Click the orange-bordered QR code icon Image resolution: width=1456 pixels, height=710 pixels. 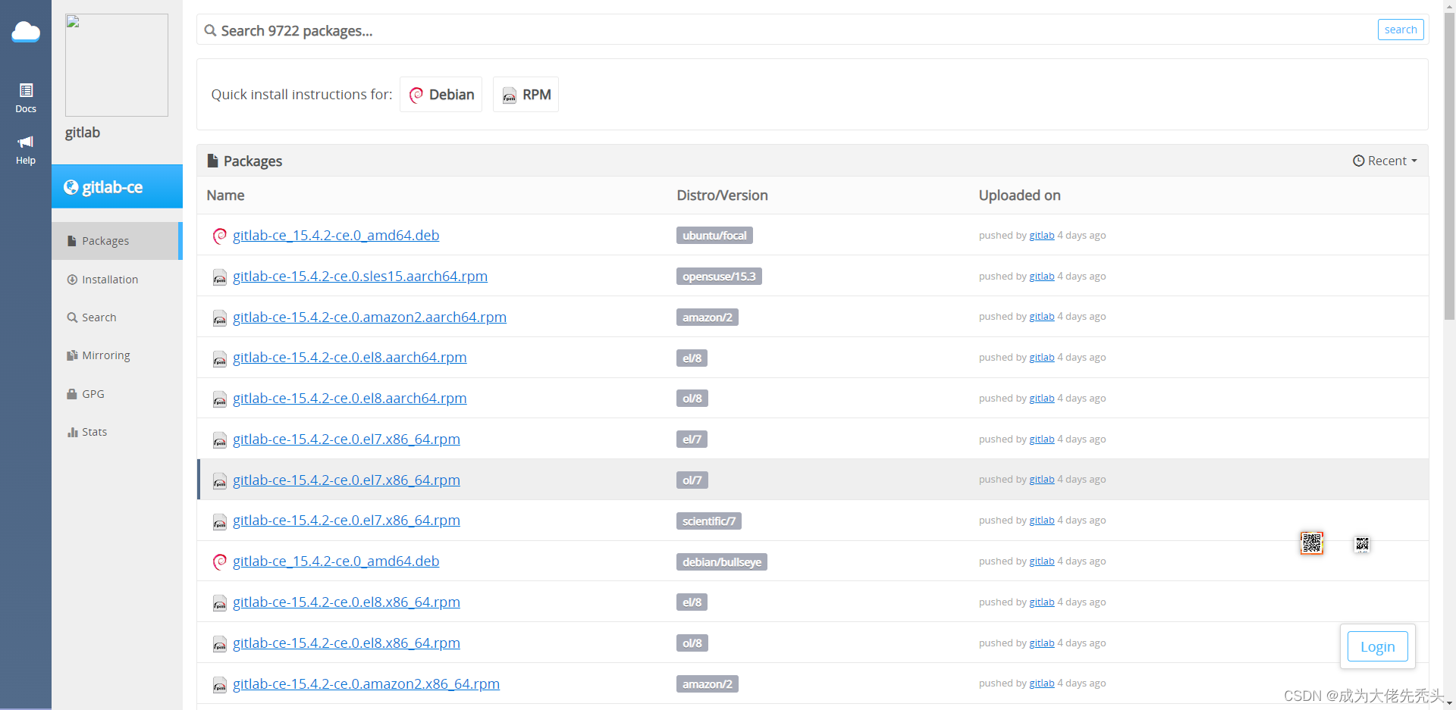(1312, 543)
